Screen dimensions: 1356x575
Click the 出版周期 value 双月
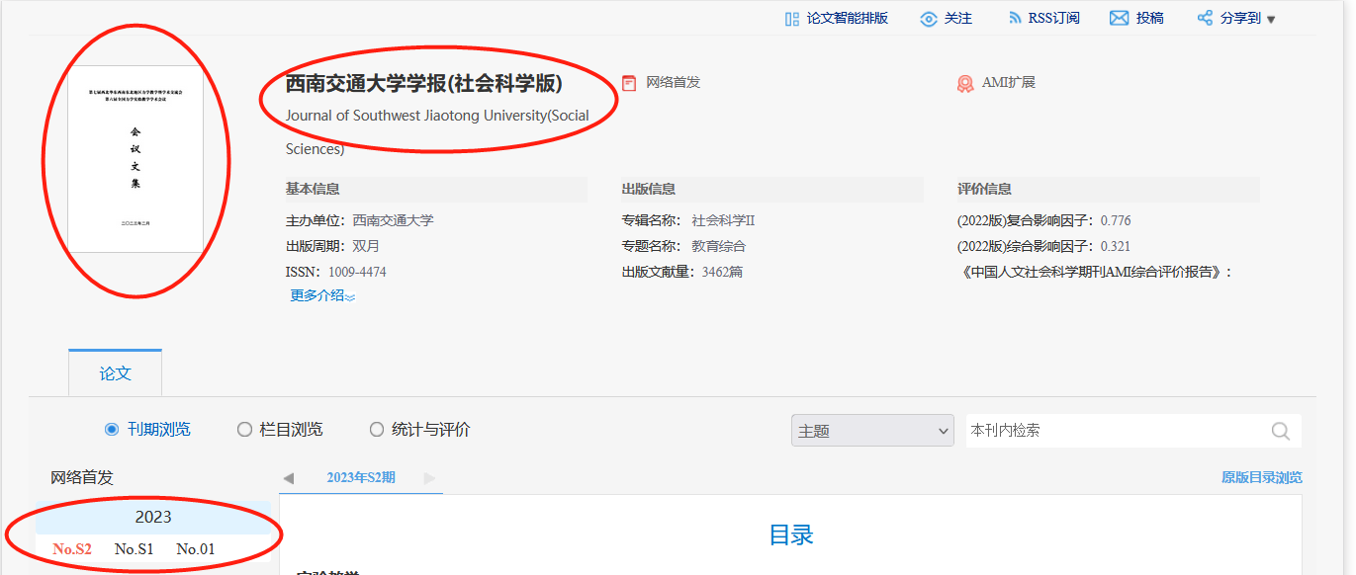point(366,246)
